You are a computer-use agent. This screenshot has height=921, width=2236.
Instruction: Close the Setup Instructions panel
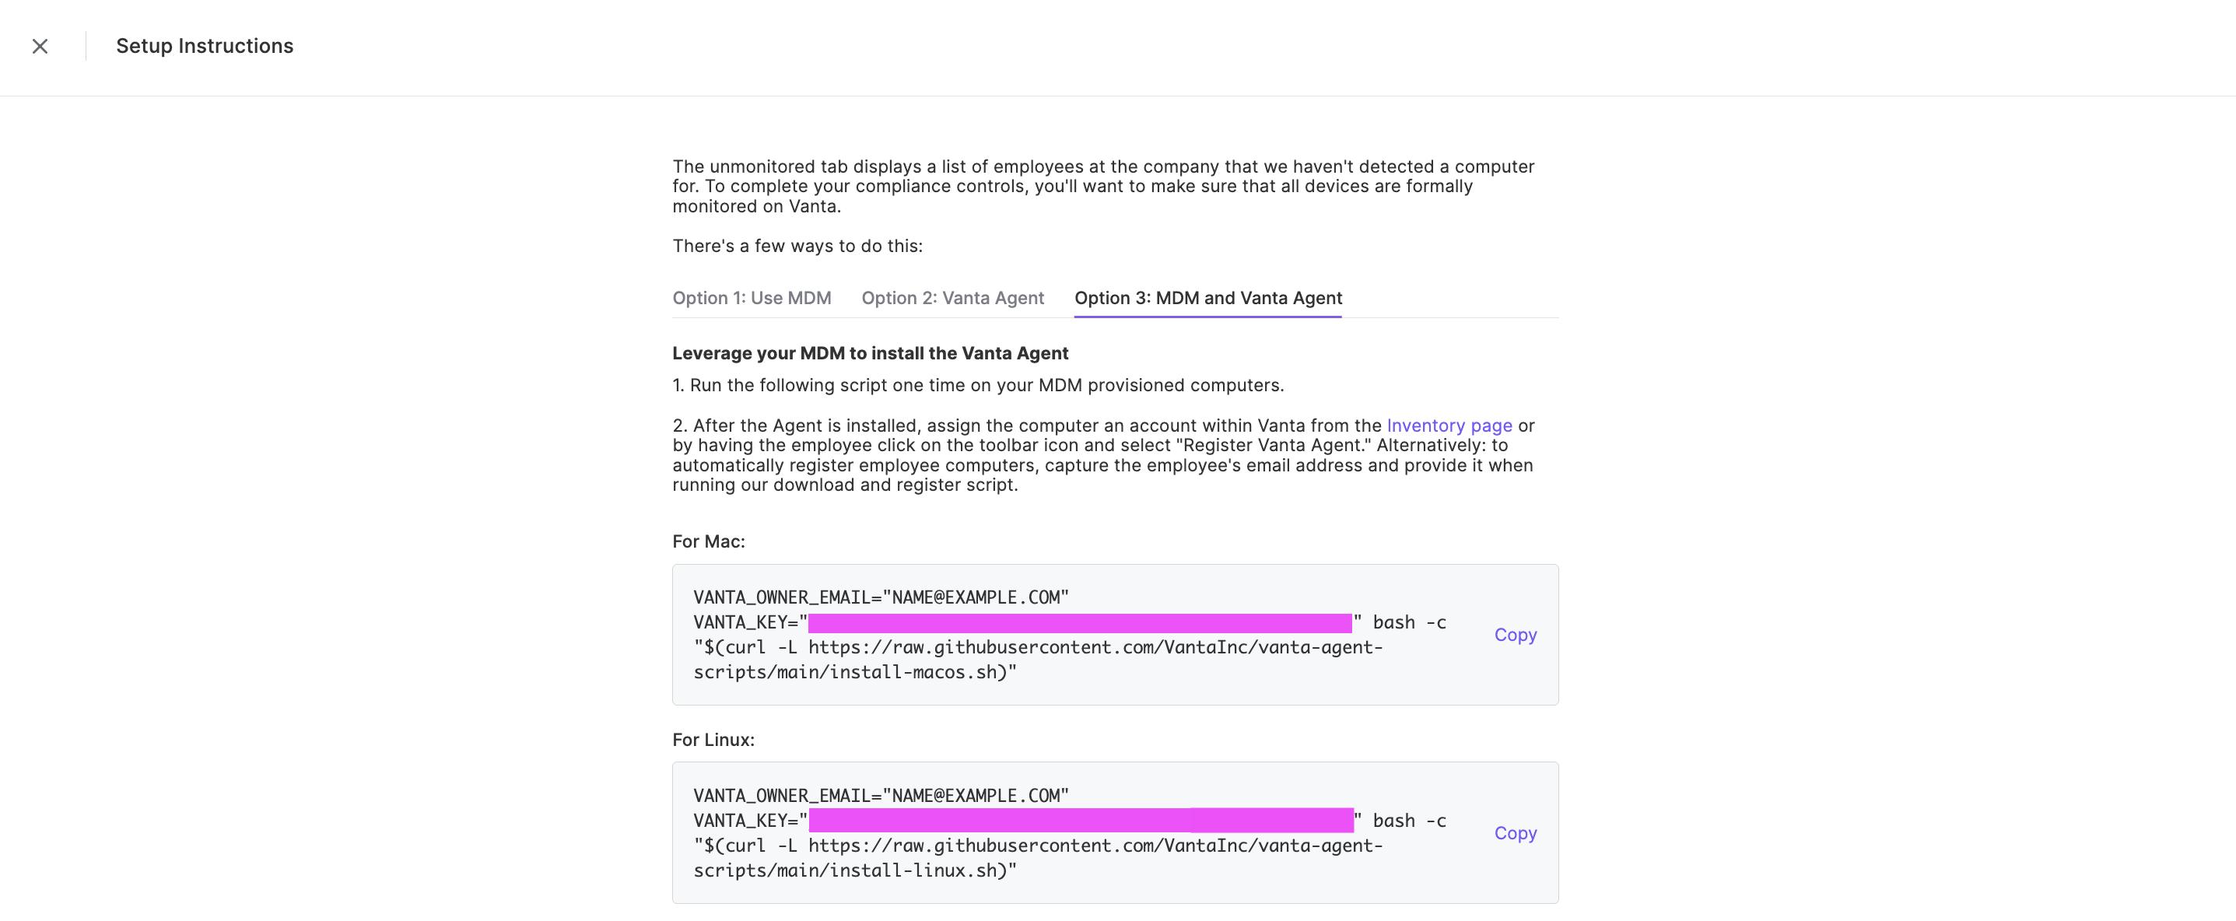[x=40, y=46]
